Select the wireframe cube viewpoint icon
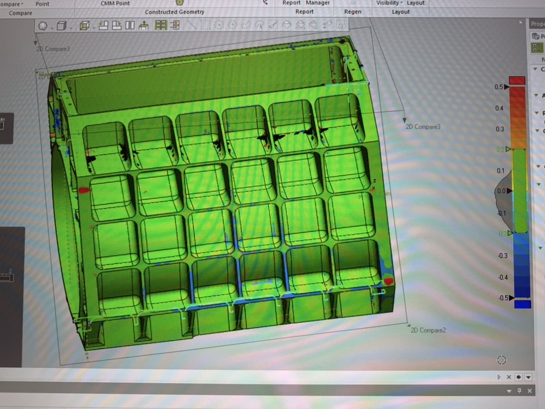The height and width of the screenshot is (409, 545). [85, 26]
